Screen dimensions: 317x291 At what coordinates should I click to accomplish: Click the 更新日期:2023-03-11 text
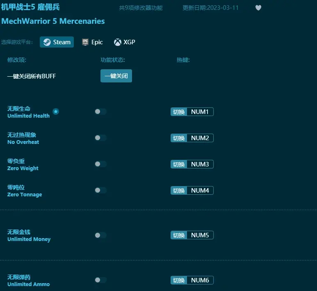[x=210, y=8]
